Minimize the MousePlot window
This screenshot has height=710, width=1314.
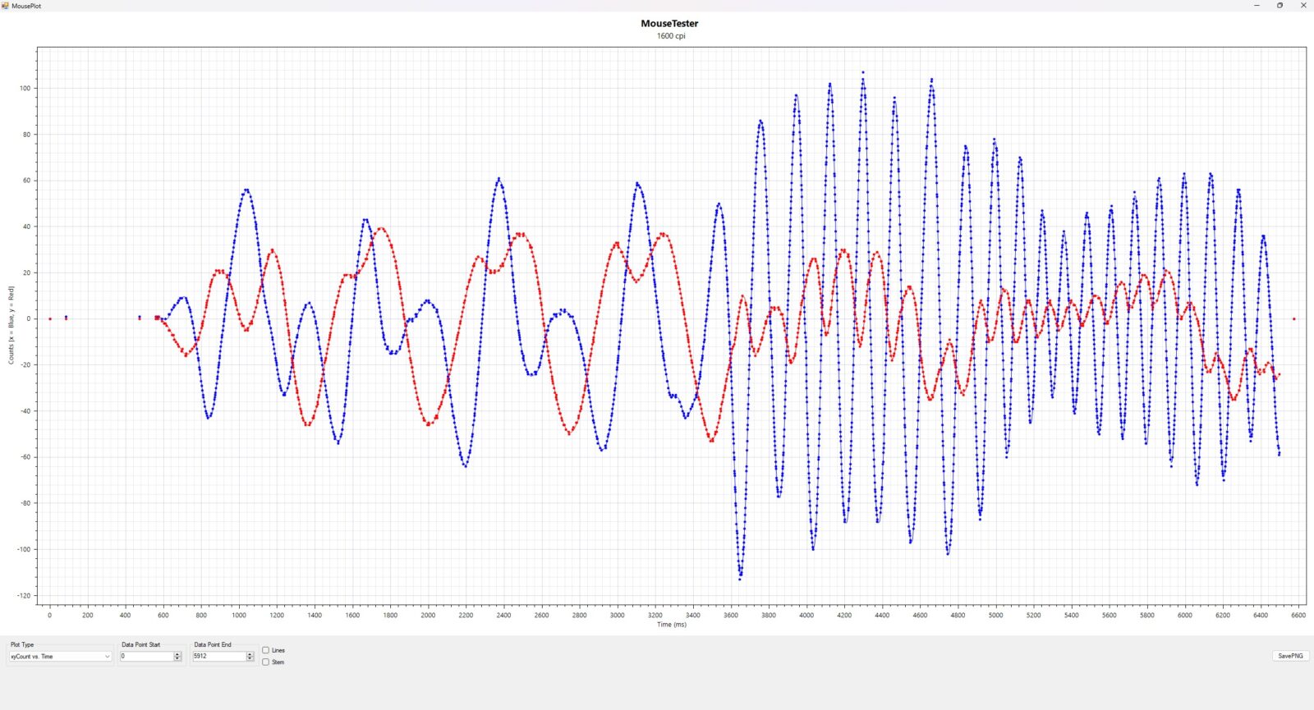[1257, 6]
